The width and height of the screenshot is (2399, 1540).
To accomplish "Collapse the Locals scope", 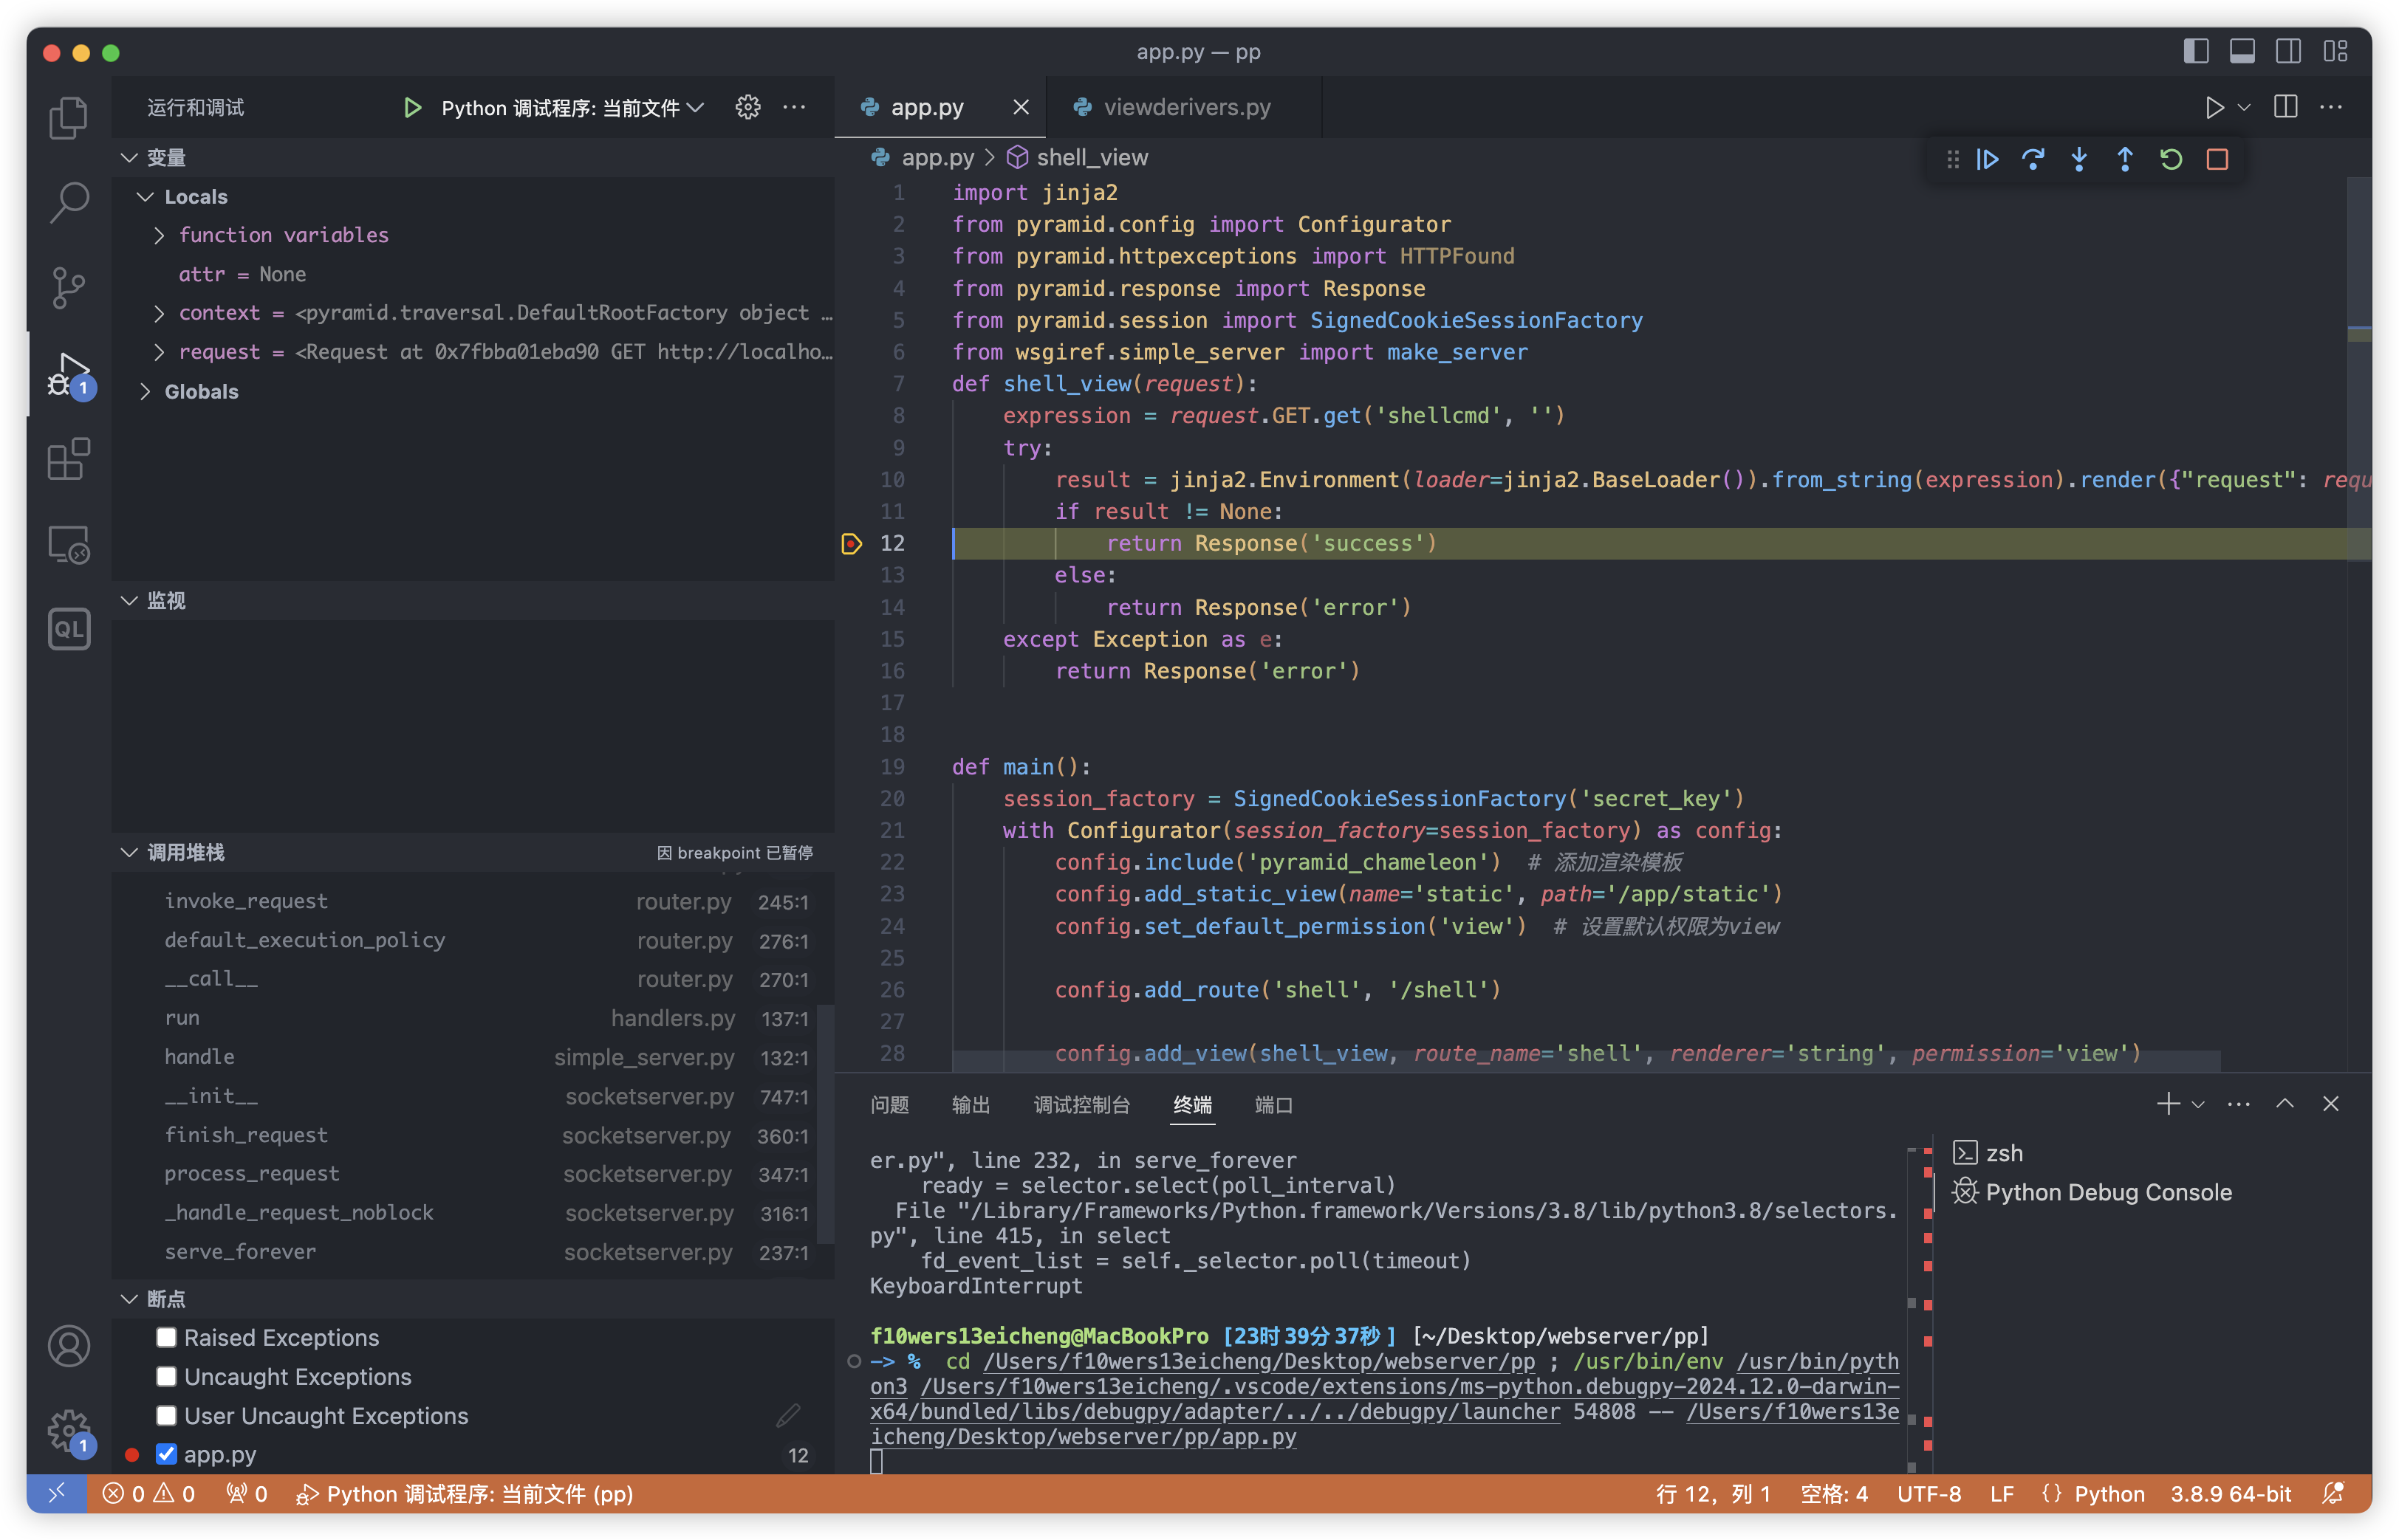I will click(x=145, y=197).
